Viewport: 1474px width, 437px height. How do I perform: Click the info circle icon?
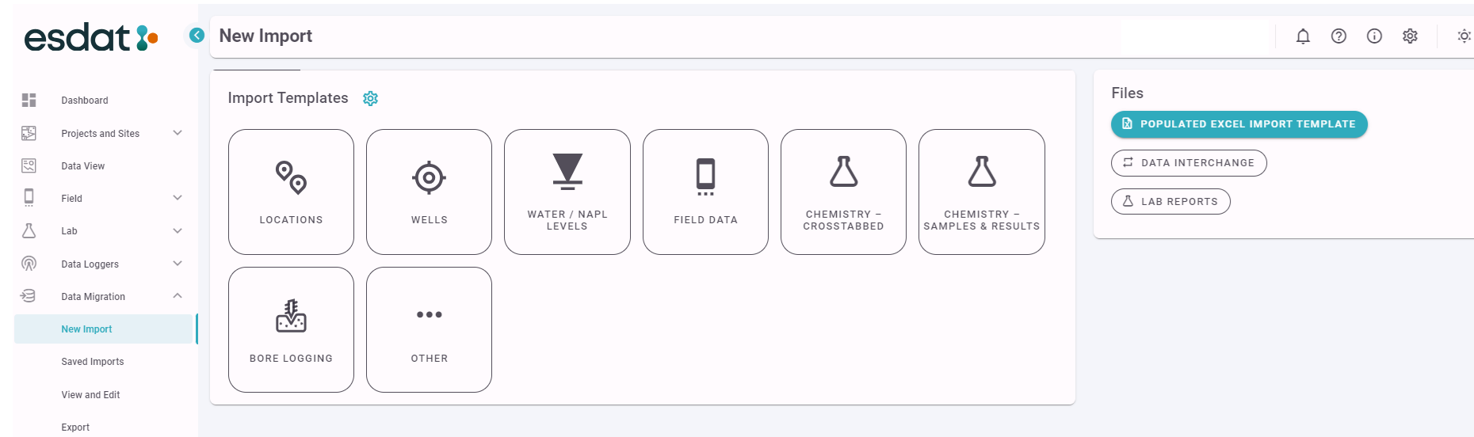(1374, 36)
